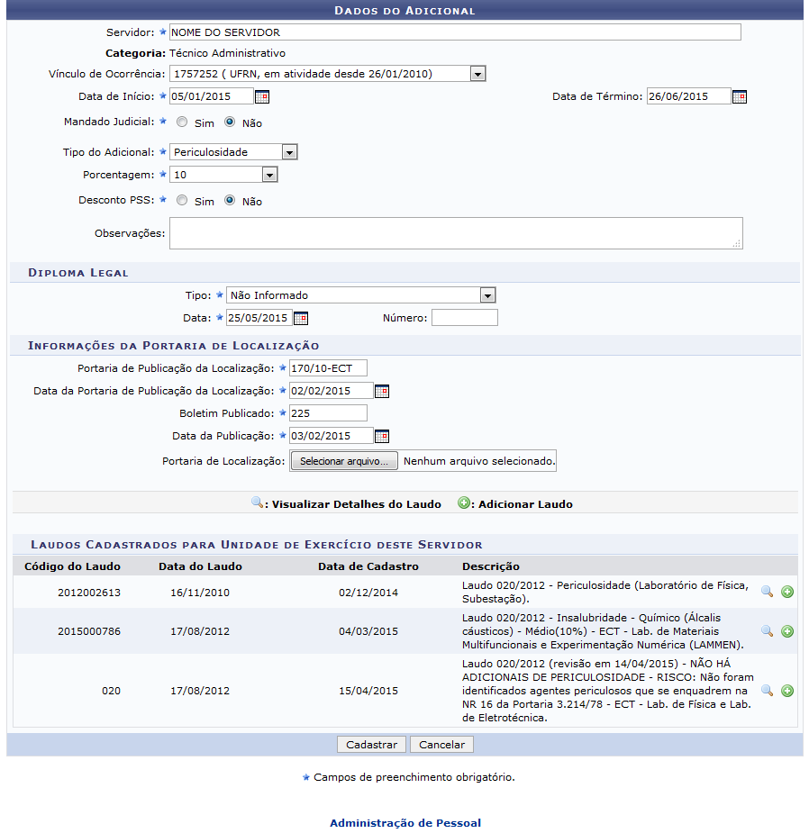View details of laudo 2012002613
The height and width of the screenshot is (833, 809).
pyautogui.click(x=767, y=592)
